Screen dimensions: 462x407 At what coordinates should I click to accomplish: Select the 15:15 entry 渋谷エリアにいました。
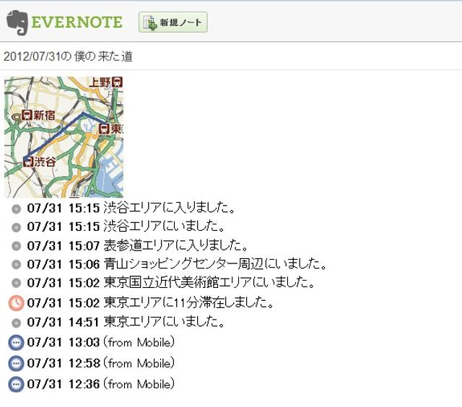coord(165,227)
